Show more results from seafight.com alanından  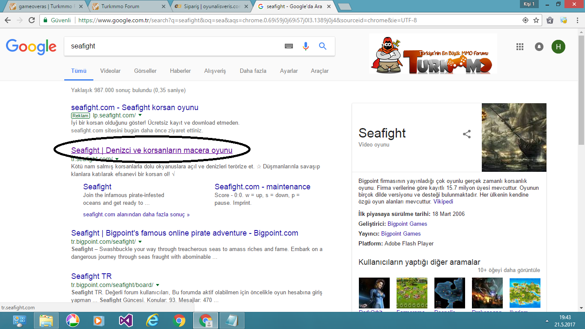tap(136, 214)
